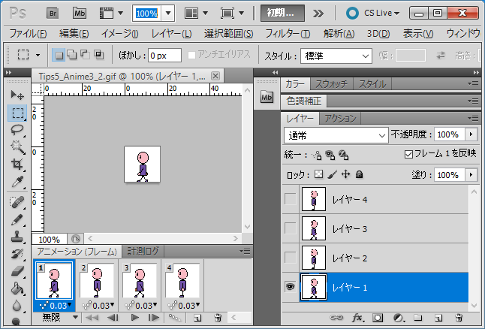The image size is (485, 329).
Task: Select the Rectangular Marquee tool in toolbox
Action: pos(17,113)
